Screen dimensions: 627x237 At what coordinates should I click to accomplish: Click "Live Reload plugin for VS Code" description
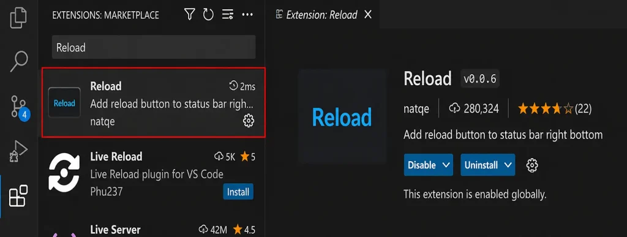pos(157,175)
